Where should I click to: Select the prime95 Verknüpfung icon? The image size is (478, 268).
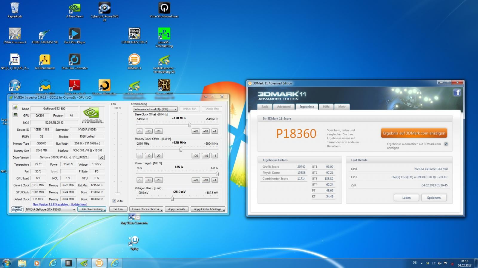point(164,38)
